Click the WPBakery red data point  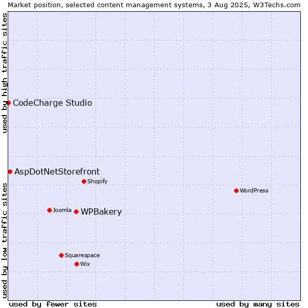76,211
